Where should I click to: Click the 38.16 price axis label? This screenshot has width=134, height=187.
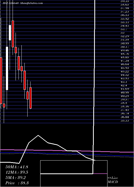[125, 107]
